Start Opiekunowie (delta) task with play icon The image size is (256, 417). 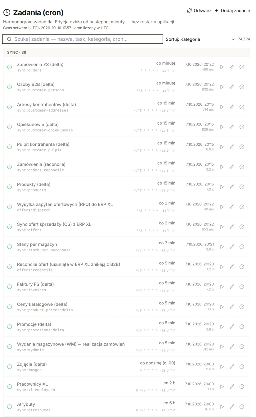[222, 127]
